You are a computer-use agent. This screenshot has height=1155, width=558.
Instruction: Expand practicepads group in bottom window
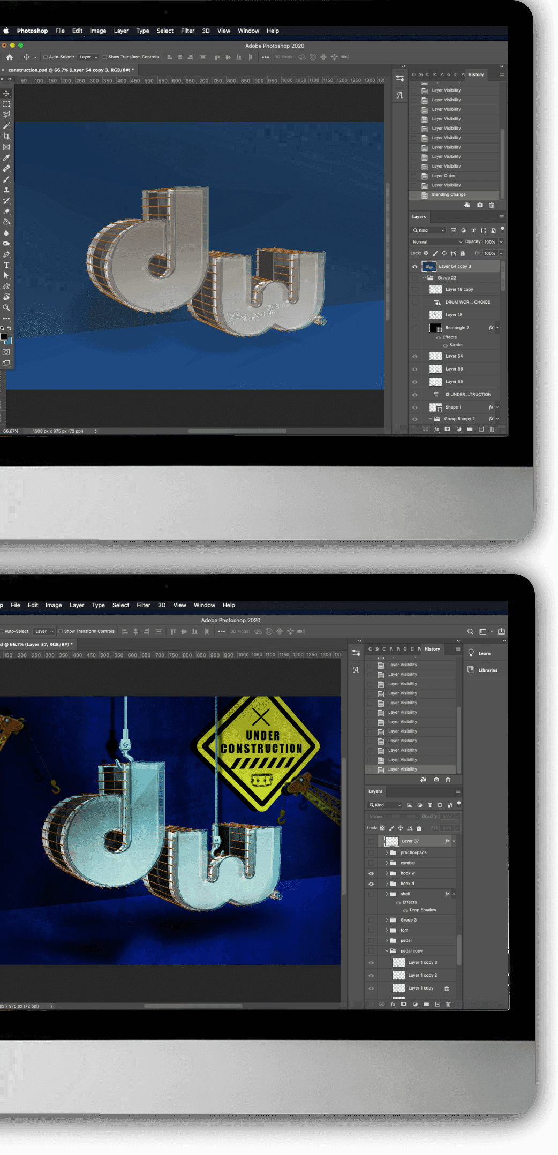tap(387, 852)
